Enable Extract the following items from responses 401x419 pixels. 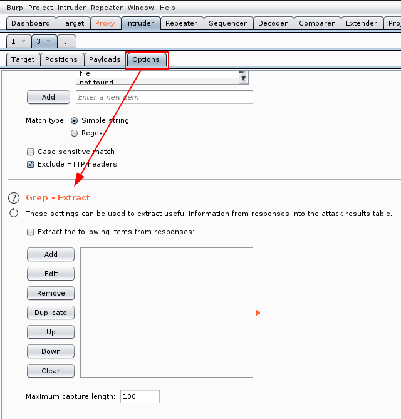[x=31, y=232]
